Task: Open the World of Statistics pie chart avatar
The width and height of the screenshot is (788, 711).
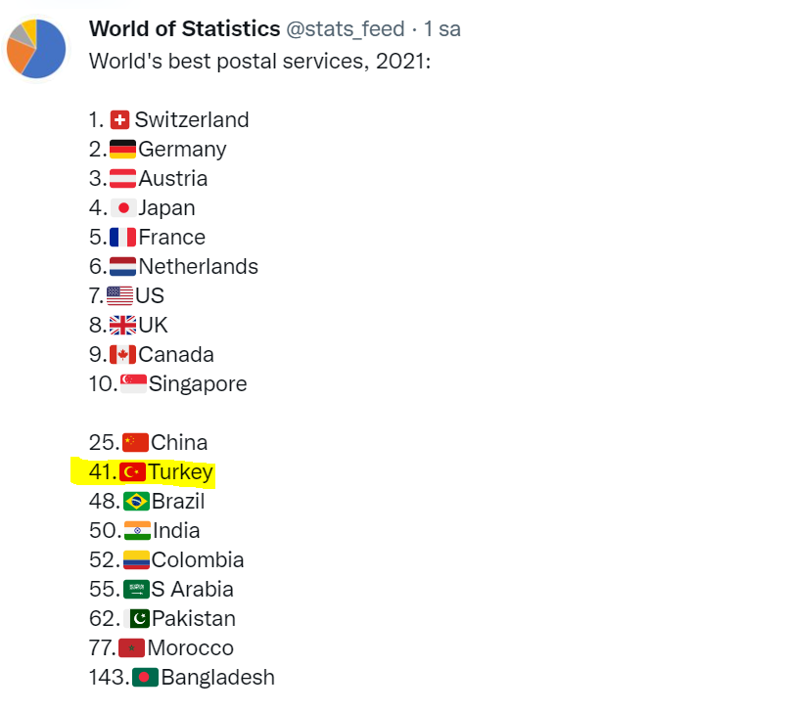Action: [x=36, y=49]
